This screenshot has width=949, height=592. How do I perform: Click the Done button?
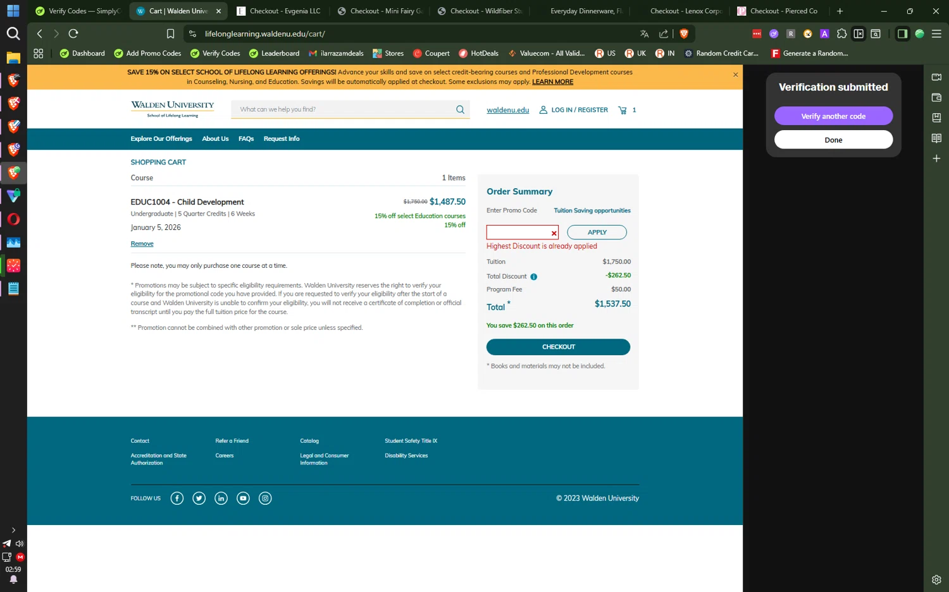(833, 140)
